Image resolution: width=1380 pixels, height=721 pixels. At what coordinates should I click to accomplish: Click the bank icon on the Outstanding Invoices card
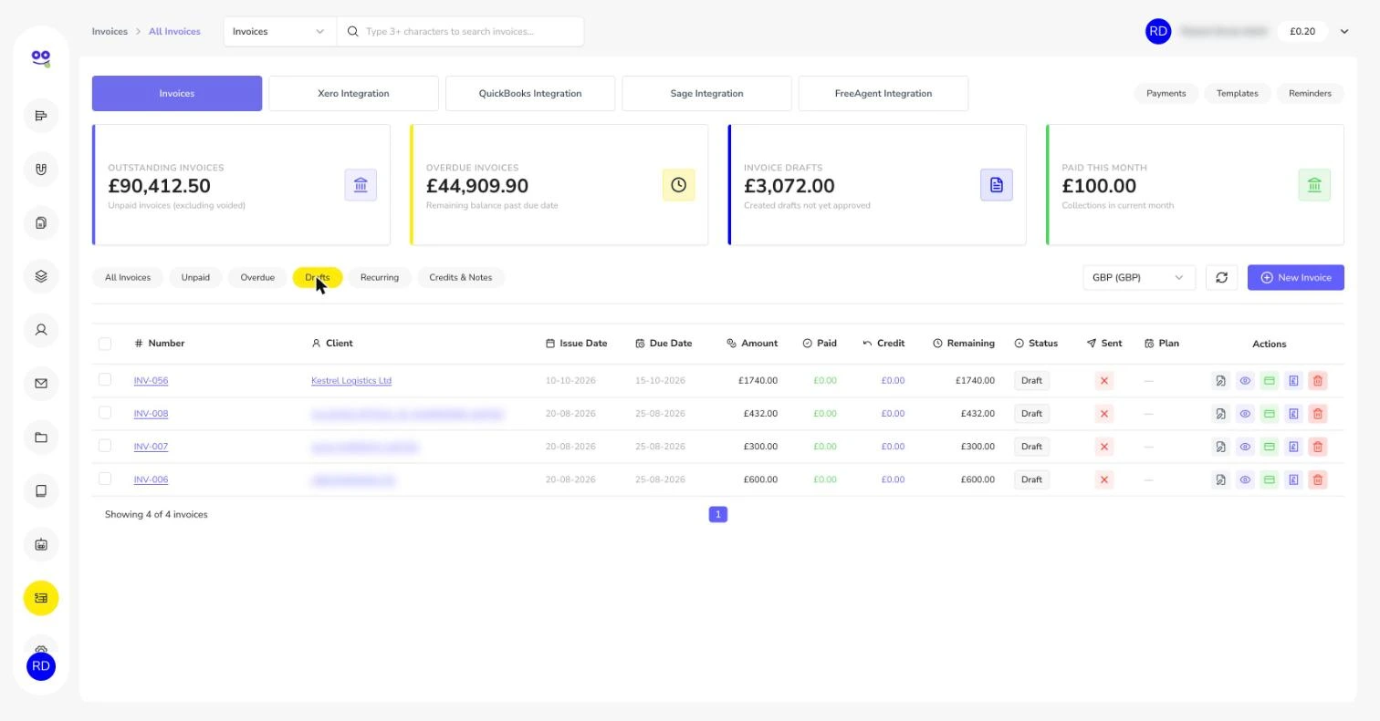pyautogui.click(x=361, y=185)
